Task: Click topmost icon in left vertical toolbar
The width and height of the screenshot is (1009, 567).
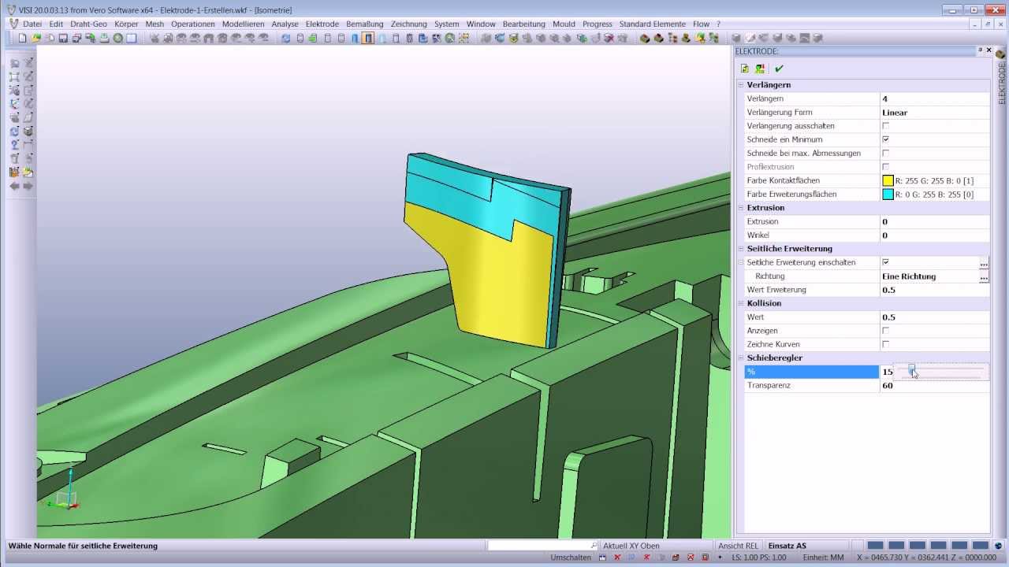Action: (14, 62)
